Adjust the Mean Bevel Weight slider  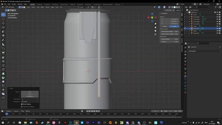click(x=170, y=32)
